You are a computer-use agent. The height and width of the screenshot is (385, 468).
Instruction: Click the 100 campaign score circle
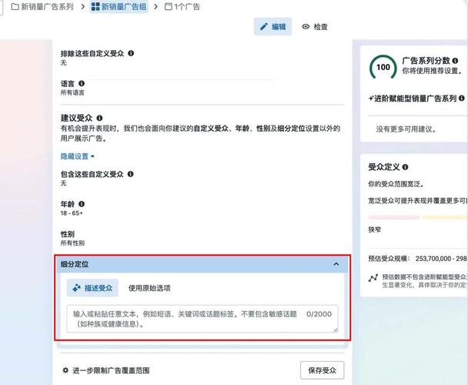383,67
